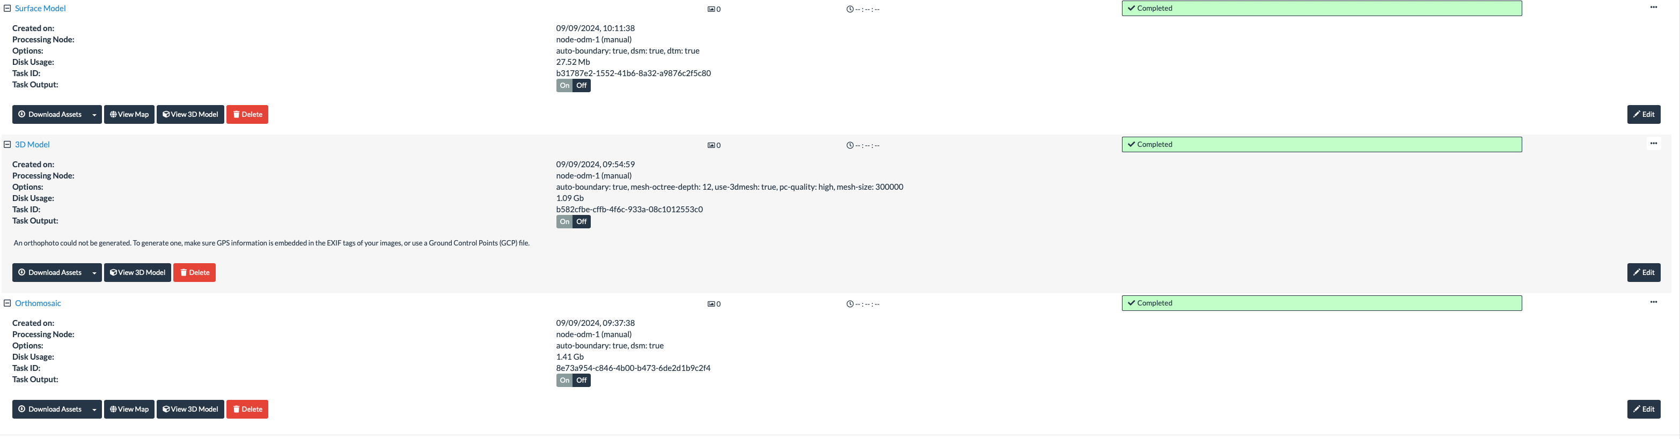Open the 3D Model more-options ellipsis menu

click(1653, 144)
